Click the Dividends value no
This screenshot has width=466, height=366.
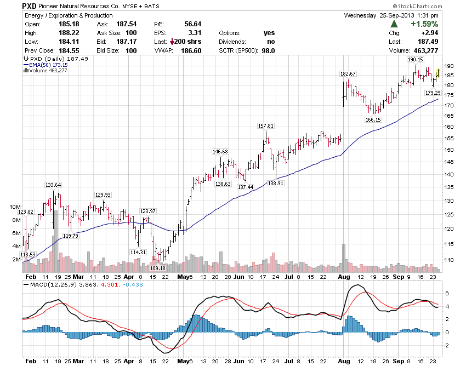click(x=271, y=42)
